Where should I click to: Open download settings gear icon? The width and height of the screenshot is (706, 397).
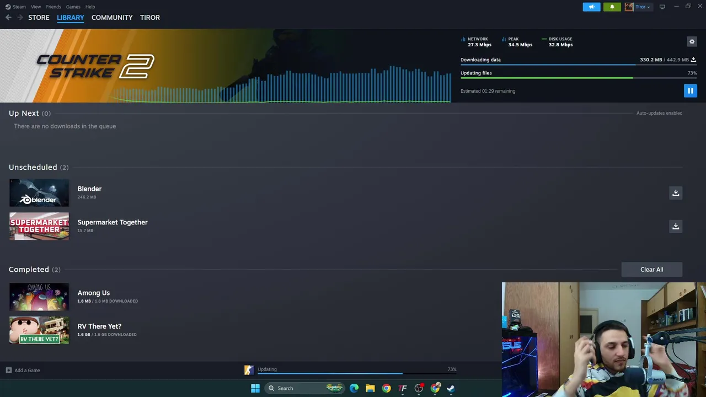click(x=692, y=41)
